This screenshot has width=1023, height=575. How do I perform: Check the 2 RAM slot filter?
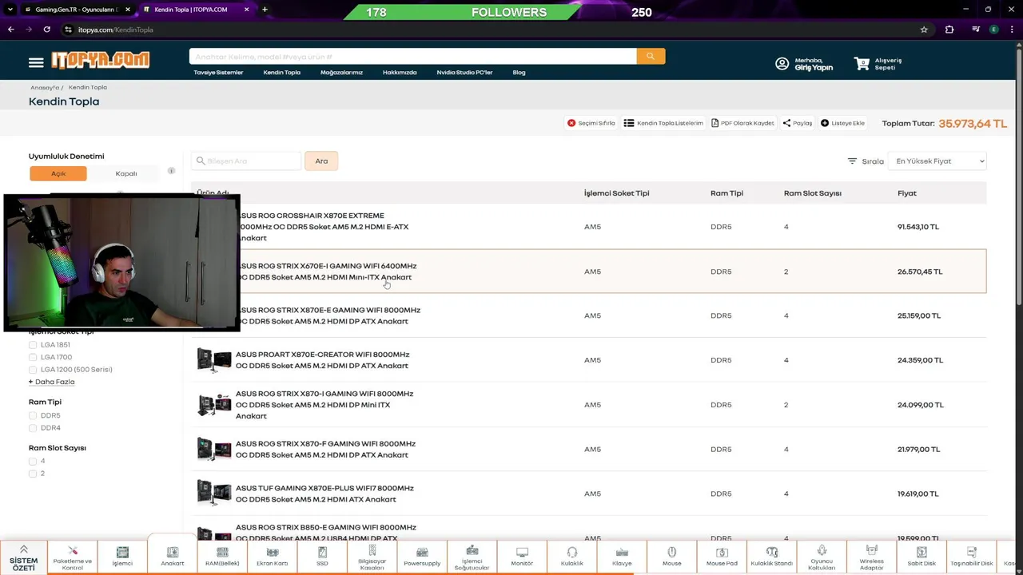[x=33, y=474]
